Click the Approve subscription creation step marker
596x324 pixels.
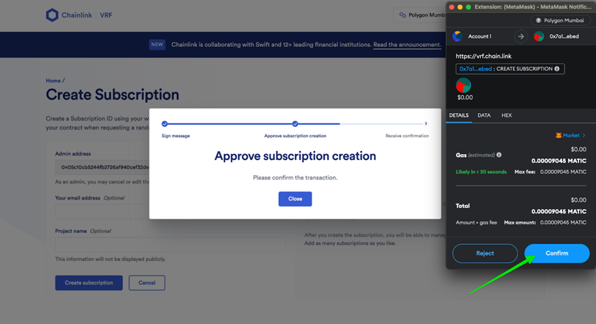click(295, 124)
